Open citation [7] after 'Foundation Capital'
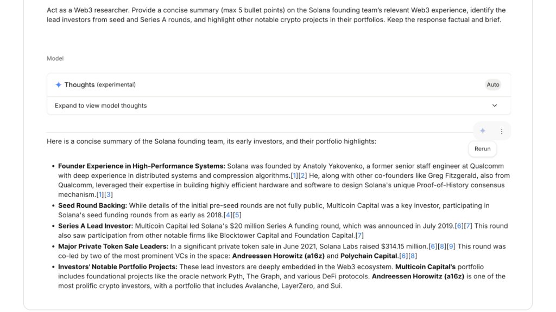 click(x=359, y=235)
